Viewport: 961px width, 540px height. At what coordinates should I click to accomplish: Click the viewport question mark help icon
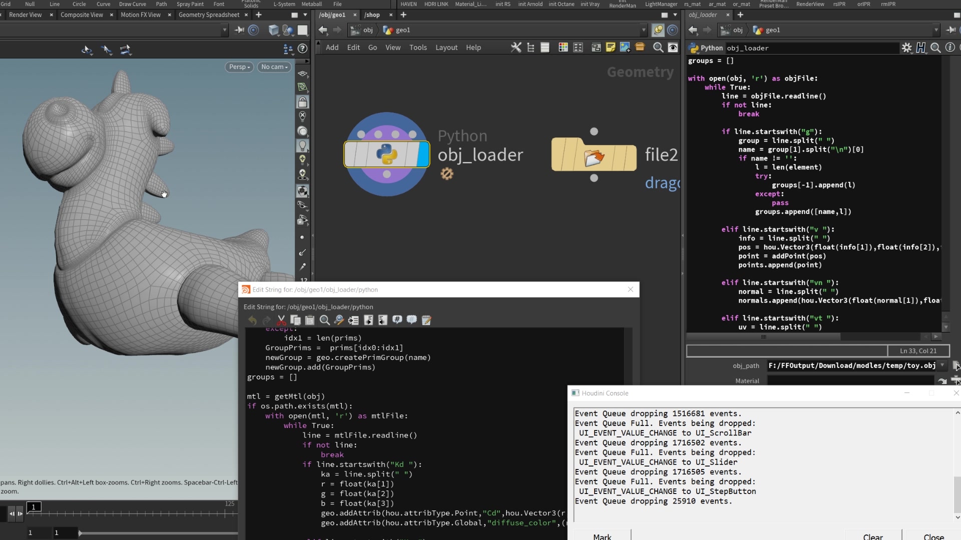point(302,48)
